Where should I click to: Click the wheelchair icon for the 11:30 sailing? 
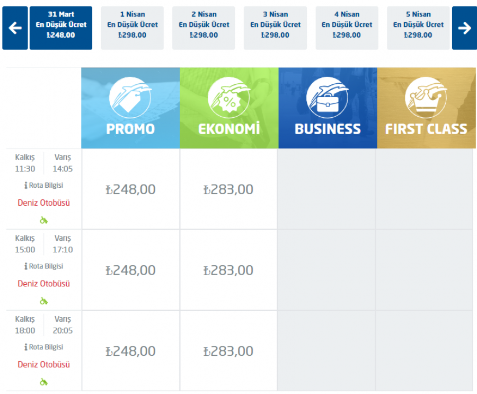(x=43, y=220)
